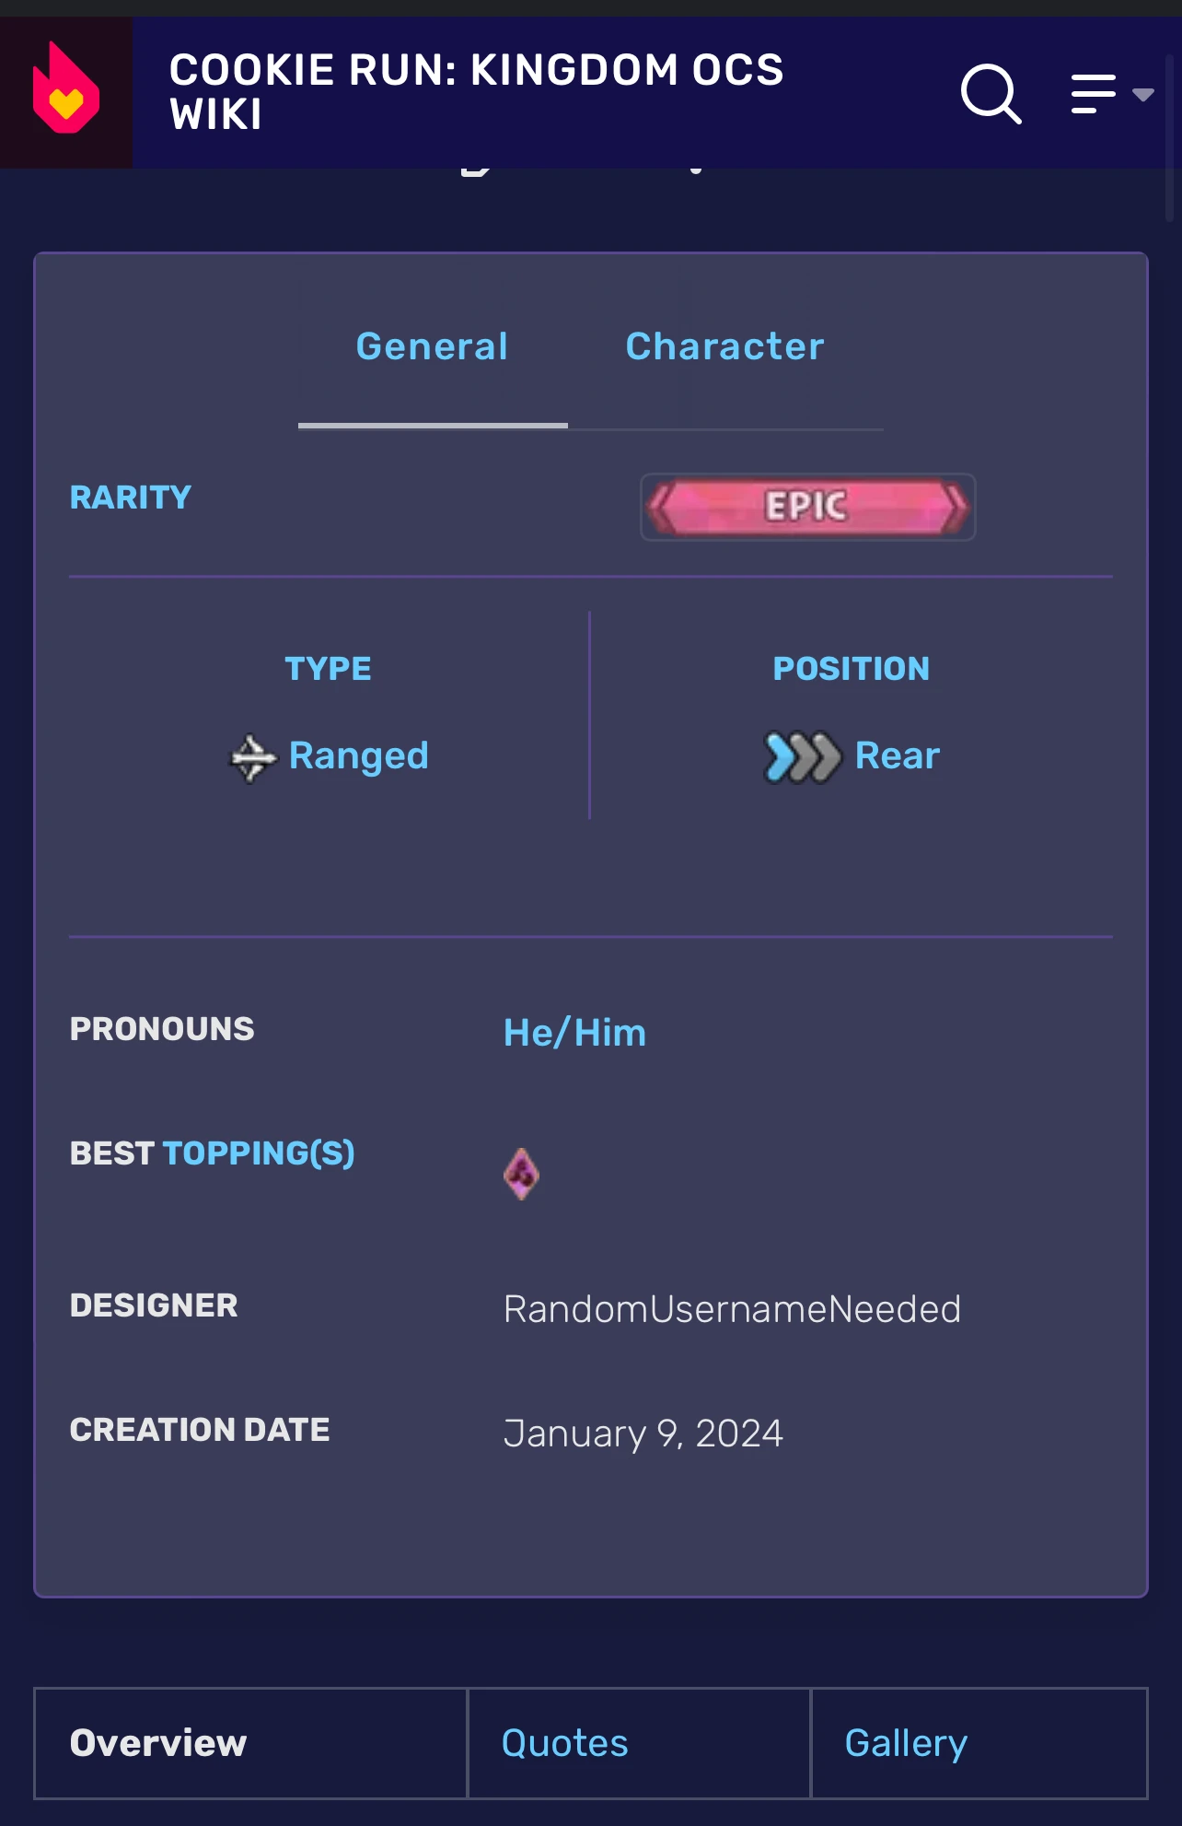Open the He/Him pronouns link
This screenshot has height=1826, width=1182.
[x=574, y=1033]
